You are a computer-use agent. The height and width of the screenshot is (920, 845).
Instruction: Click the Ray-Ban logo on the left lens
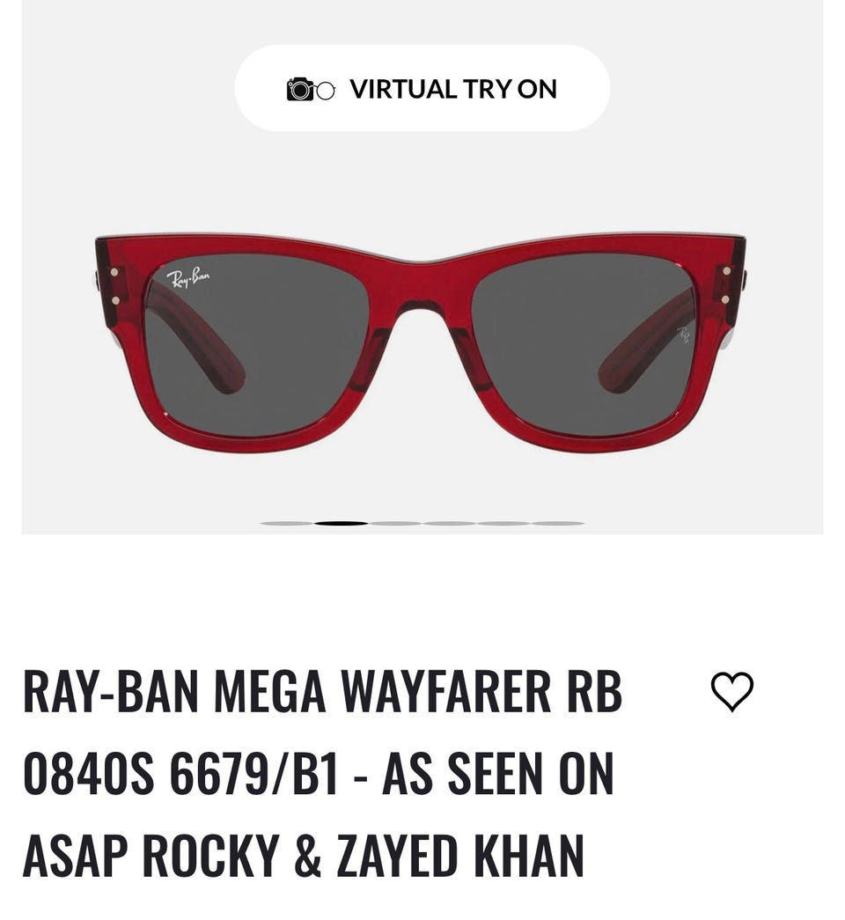pos(187,277)
